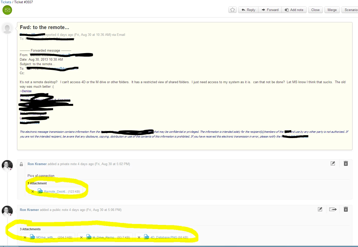
Task: Click PNG icon of 4D_Database attachment
Action: 147,237
